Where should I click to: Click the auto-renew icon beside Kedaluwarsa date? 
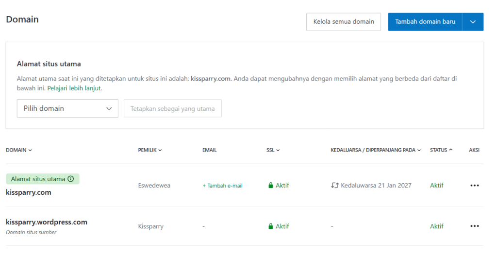pyautogui.click(x=334, y=186)
